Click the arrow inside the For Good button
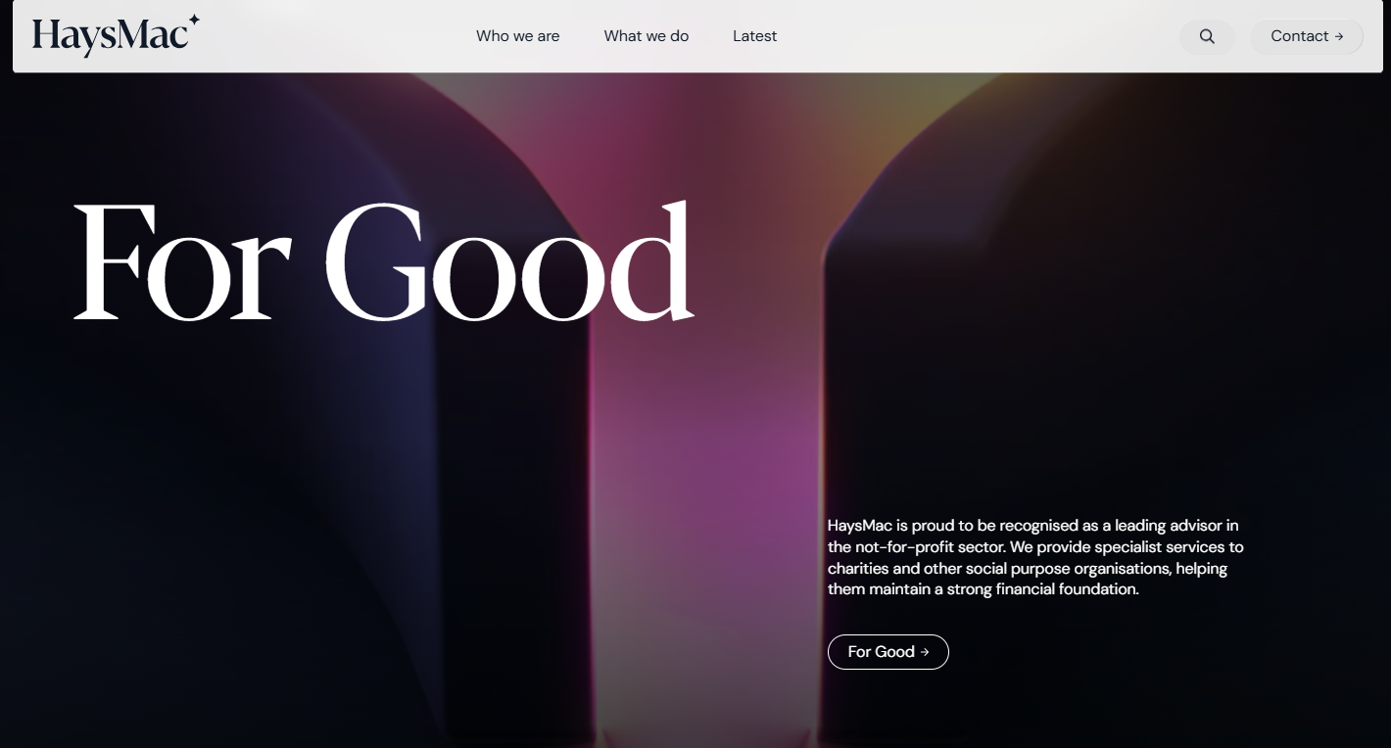 pyautogui.click(x=925, y=652)
